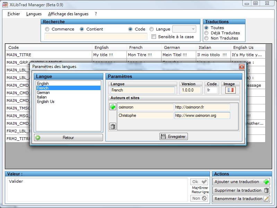Screen dimensions: 277x208
Task: Enable the Sensible à la case checkbox
Action: coord(154,37)
